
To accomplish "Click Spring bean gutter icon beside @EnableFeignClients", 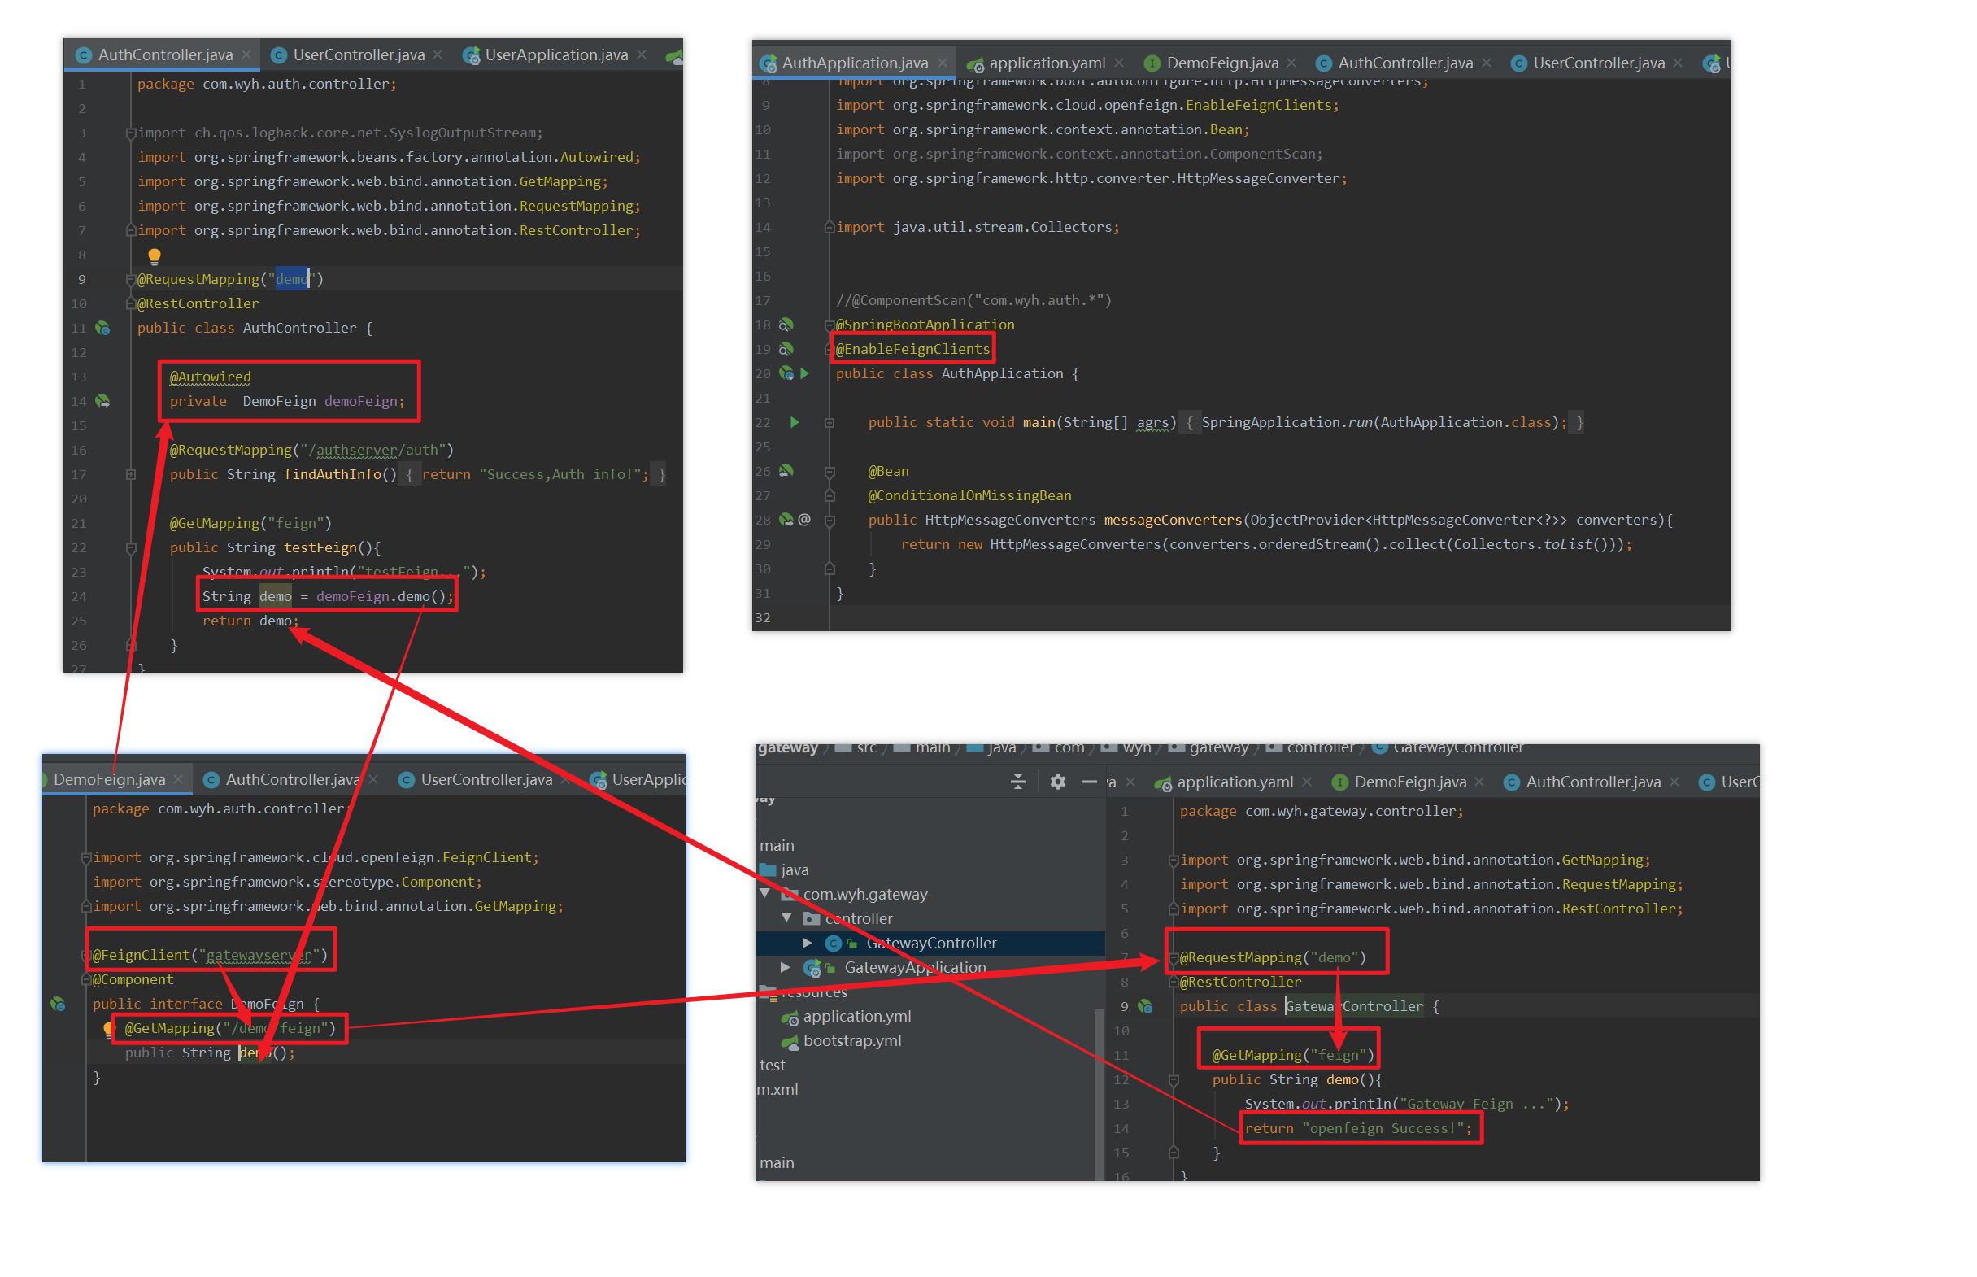I will 786,349.
